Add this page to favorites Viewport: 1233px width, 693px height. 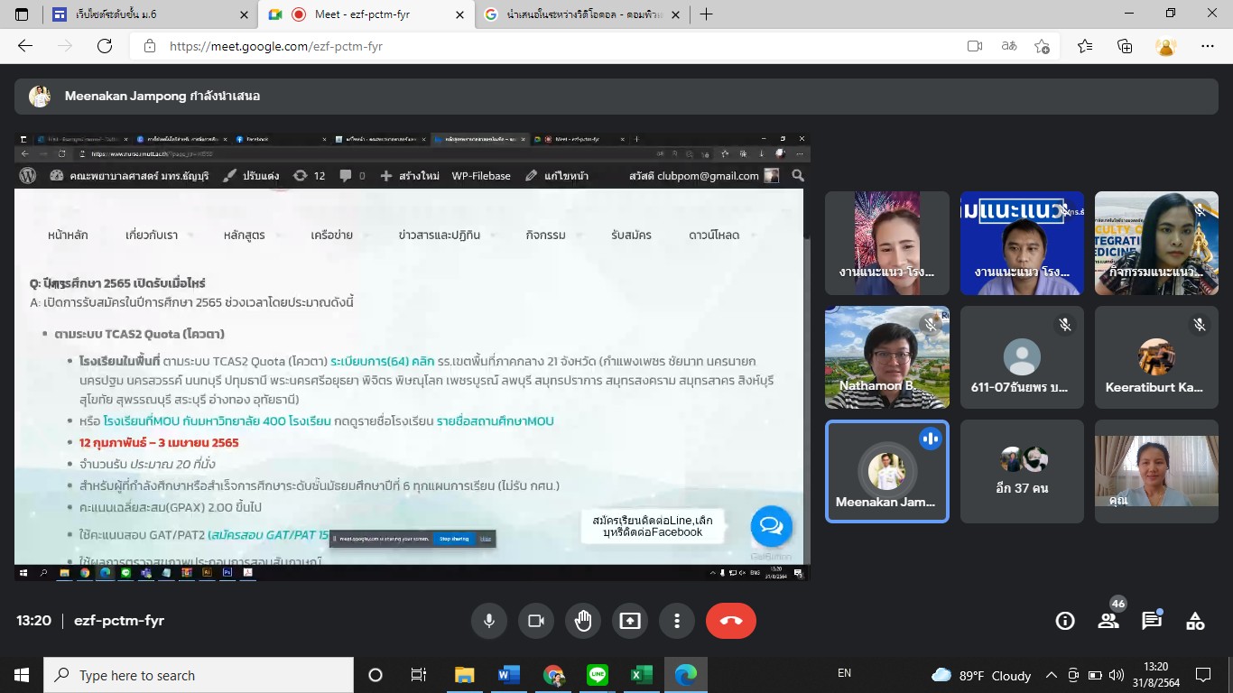(1043, 46)
